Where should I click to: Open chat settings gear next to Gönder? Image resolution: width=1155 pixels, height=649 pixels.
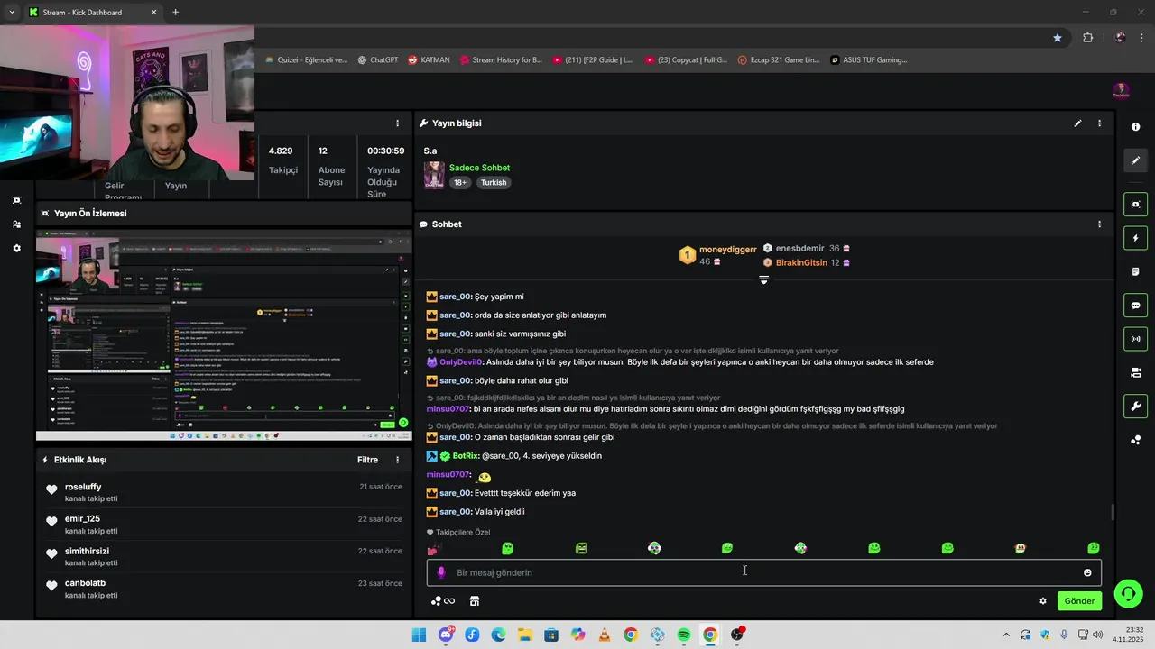coord(1043,601)
